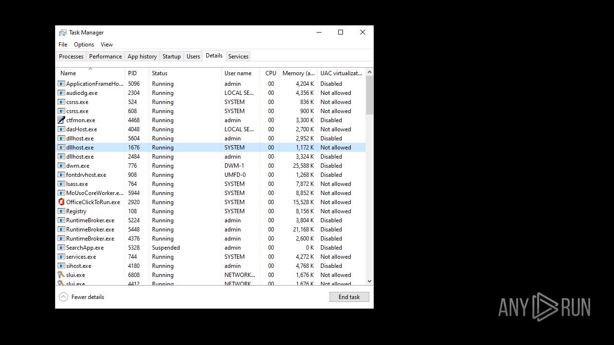The image size is (614, 345).
Task: Sort by the User name column header
Action: pos(241,73)
